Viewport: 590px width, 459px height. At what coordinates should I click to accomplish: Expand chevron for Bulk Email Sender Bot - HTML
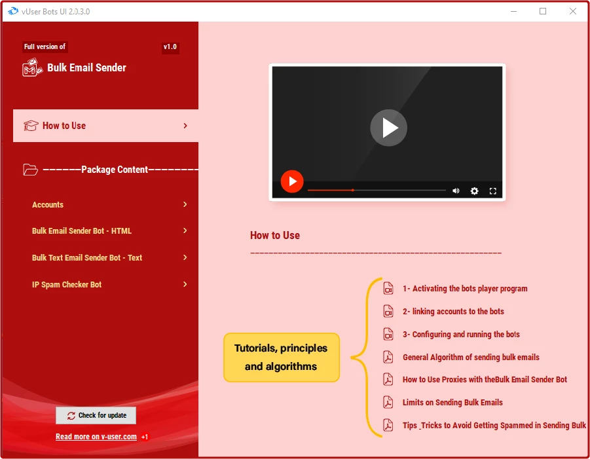(x=185, y=230)
